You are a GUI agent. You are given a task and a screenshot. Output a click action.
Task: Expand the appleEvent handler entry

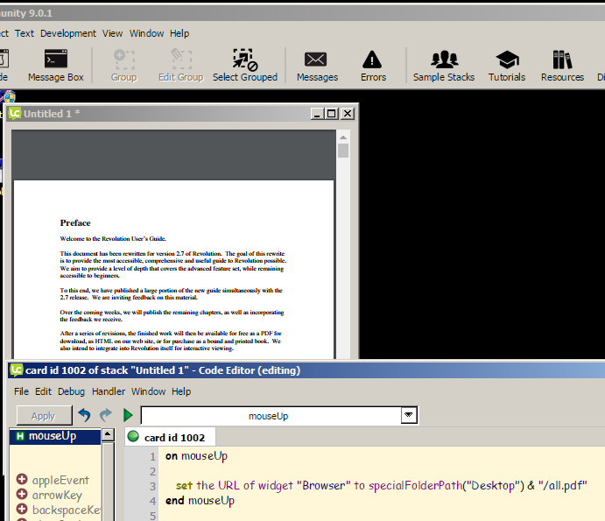22,480
